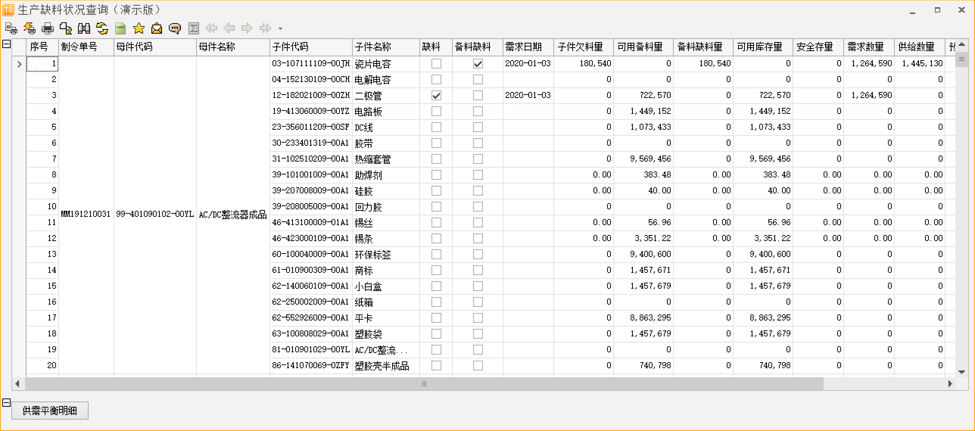
Task: Click the horizontal scrollbar thumb
Action: tap(424, 384)
